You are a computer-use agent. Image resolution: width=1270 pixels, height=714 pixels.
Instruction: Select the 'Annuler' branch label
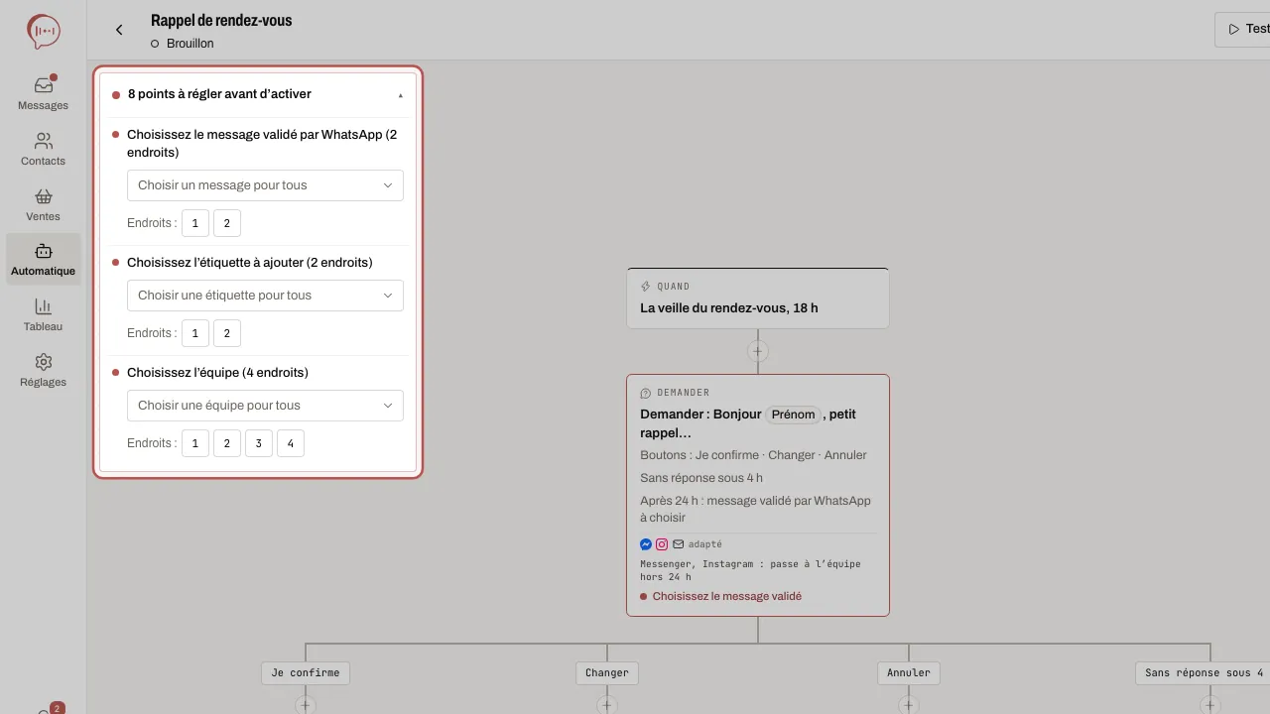[909, 672]
